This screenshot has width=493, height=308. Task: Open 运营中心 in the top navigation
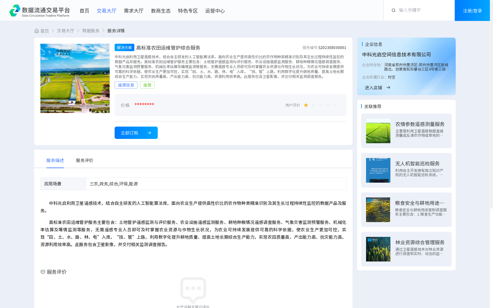tap(215, 11)
